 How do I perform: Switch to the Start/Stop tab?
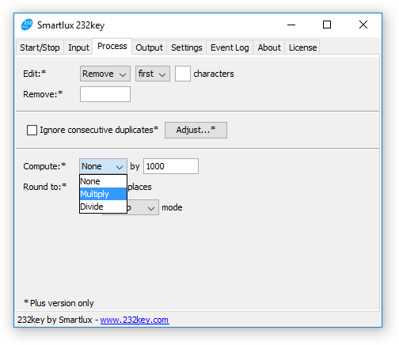[40, 47]
